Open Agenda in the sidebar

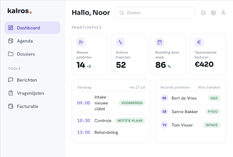pos(32,41)
